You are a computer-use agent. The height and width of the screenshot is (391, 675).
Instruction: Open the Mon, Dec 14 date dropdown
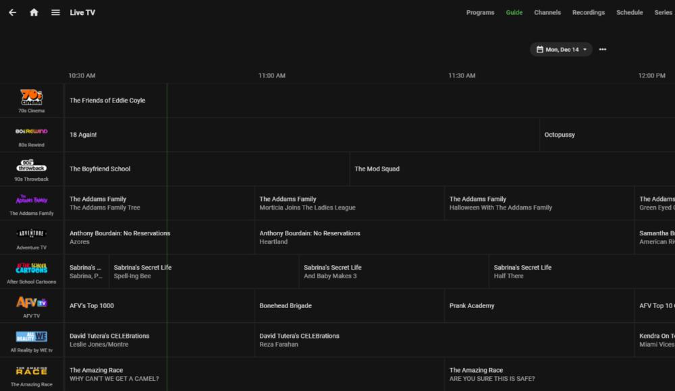561,49
